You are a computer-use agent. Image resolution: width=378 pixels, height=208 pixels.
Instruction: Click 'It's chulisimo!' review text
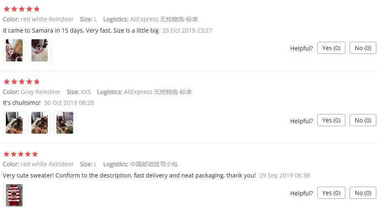tap(22, 103)
